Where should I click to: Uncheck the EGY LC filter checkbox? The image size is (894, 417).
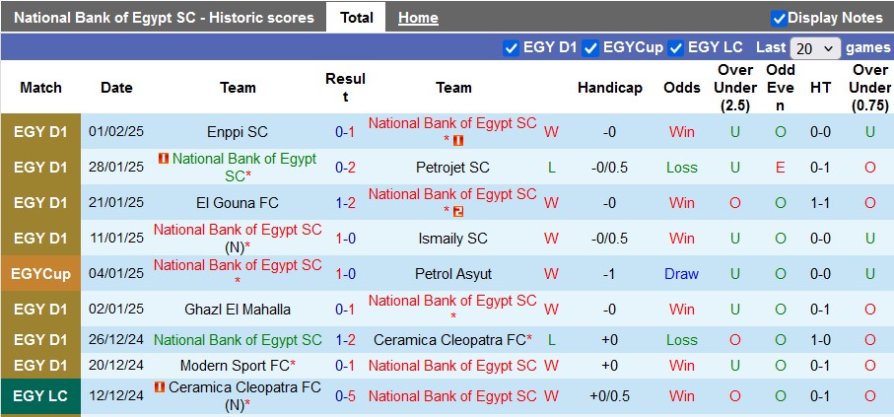pyautogui.click(x=676, y=47)
